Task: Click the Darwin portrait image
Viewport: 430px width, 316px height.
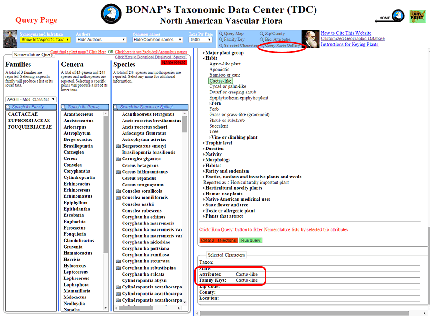Action: point(311,39)
